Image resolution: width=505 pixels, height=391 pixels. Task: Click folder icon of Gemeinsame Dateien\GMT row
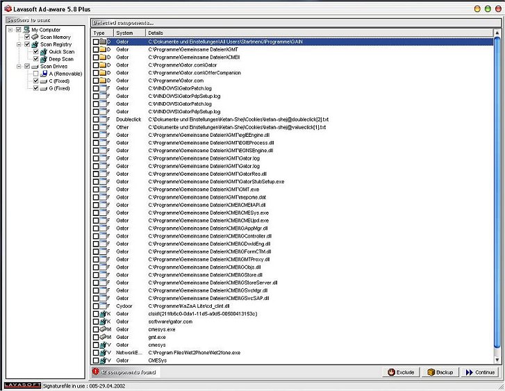[103, 49]
